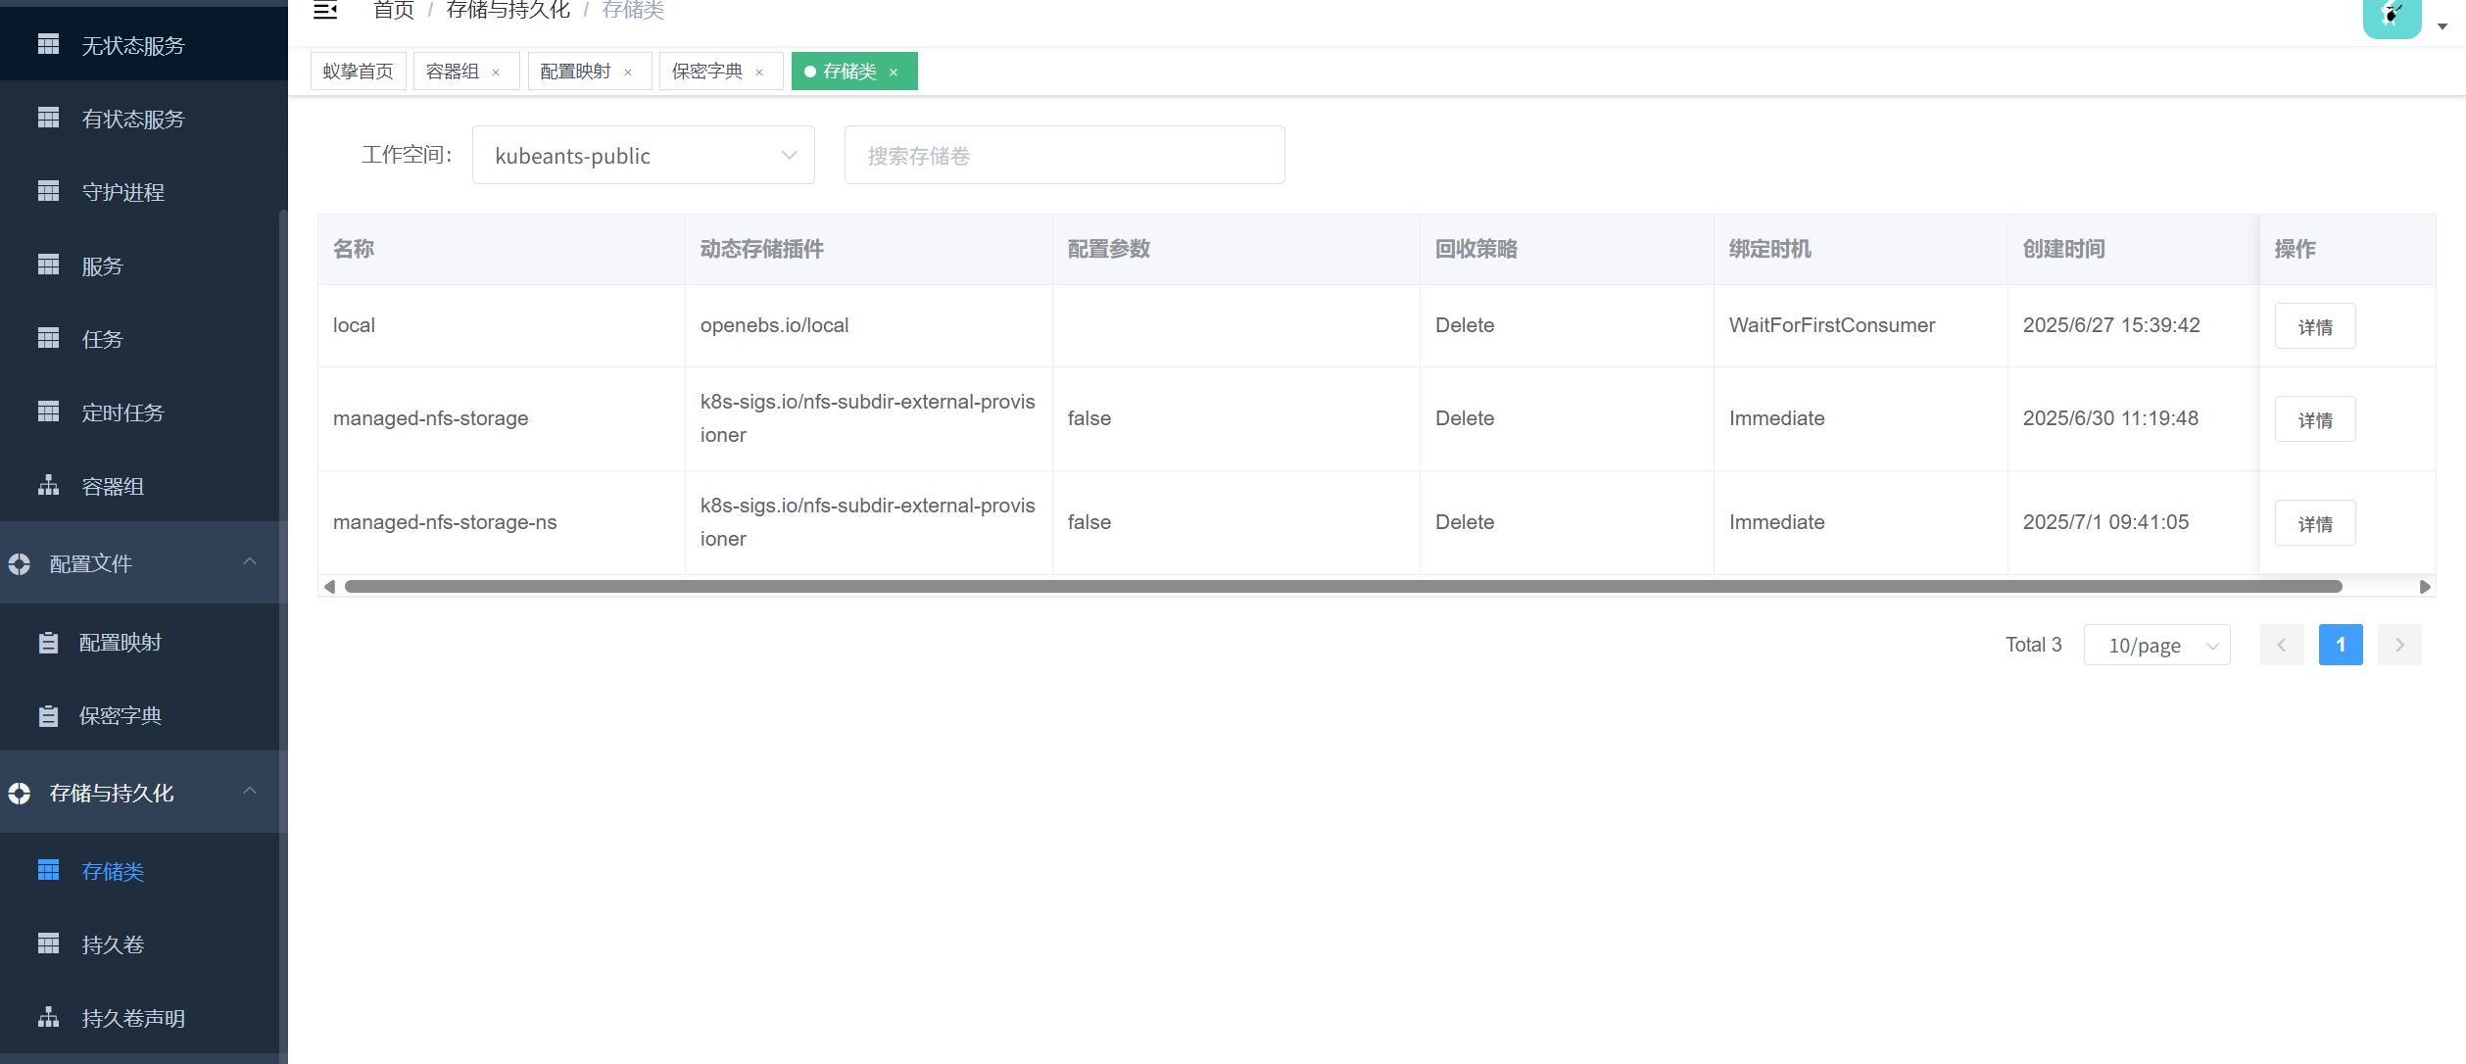Click the stateless service grid icon
The image size is (2466, 1064).
point(48,45)
